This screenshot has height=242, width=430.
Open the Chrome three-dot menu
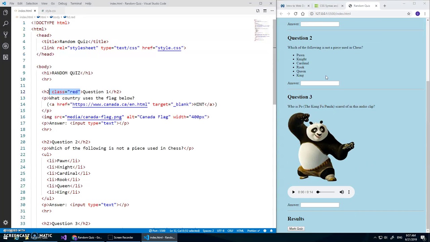pyautogui.click(x=425, y=14)
